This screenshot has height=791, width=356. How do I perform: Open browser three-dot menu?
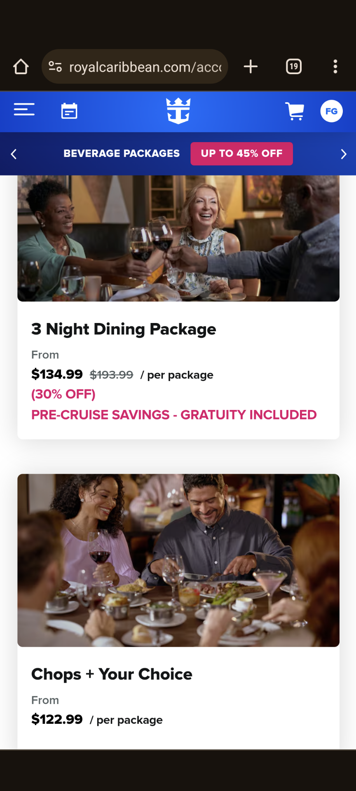(335, 66)
